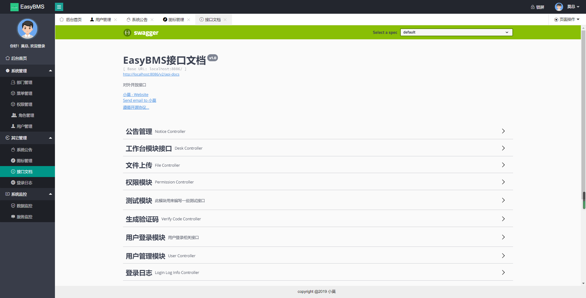Viewport: 586px width, 298px height.
Task: Open 部门管理 in the sidebar
Action: (24, 83)
